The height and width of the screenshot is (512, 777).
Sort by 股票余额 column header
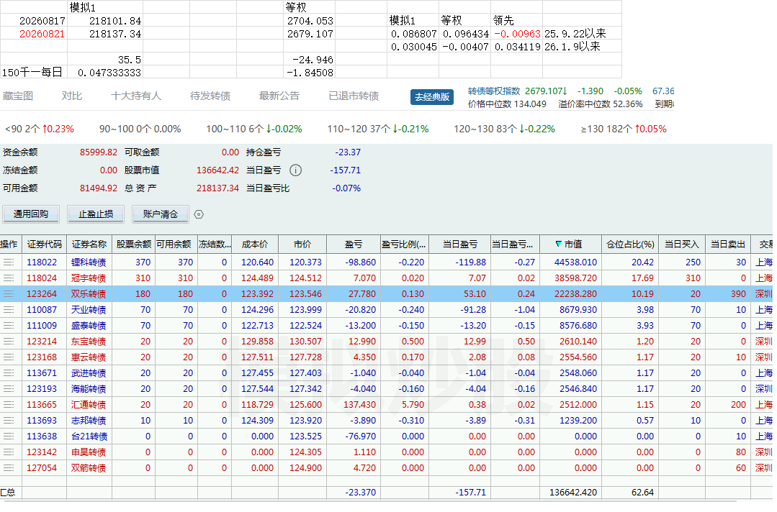134,244
